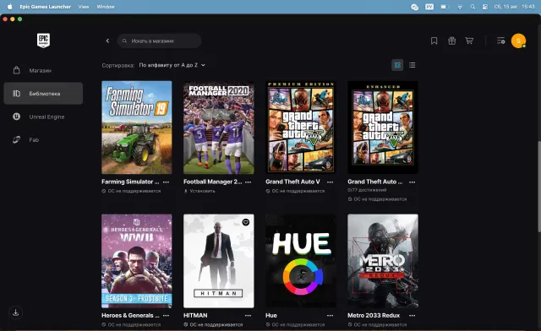Screen dimensions: 541x331
Task: Open Unreal Engine section
Action: click(x=43, y=117)
